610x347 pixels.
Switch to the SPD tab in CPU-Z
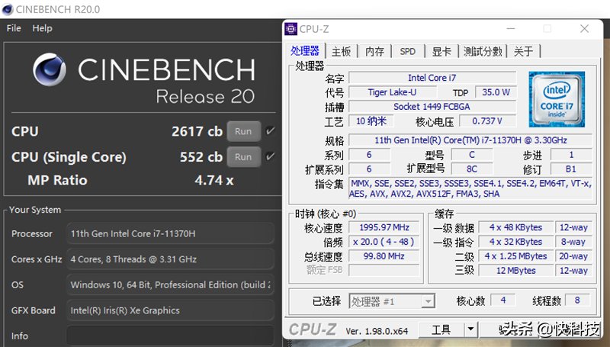(x=408, y=51)
